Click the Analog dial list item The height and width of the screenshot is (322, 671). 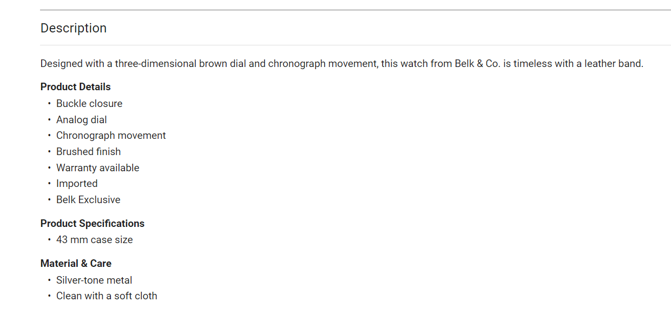82,120
